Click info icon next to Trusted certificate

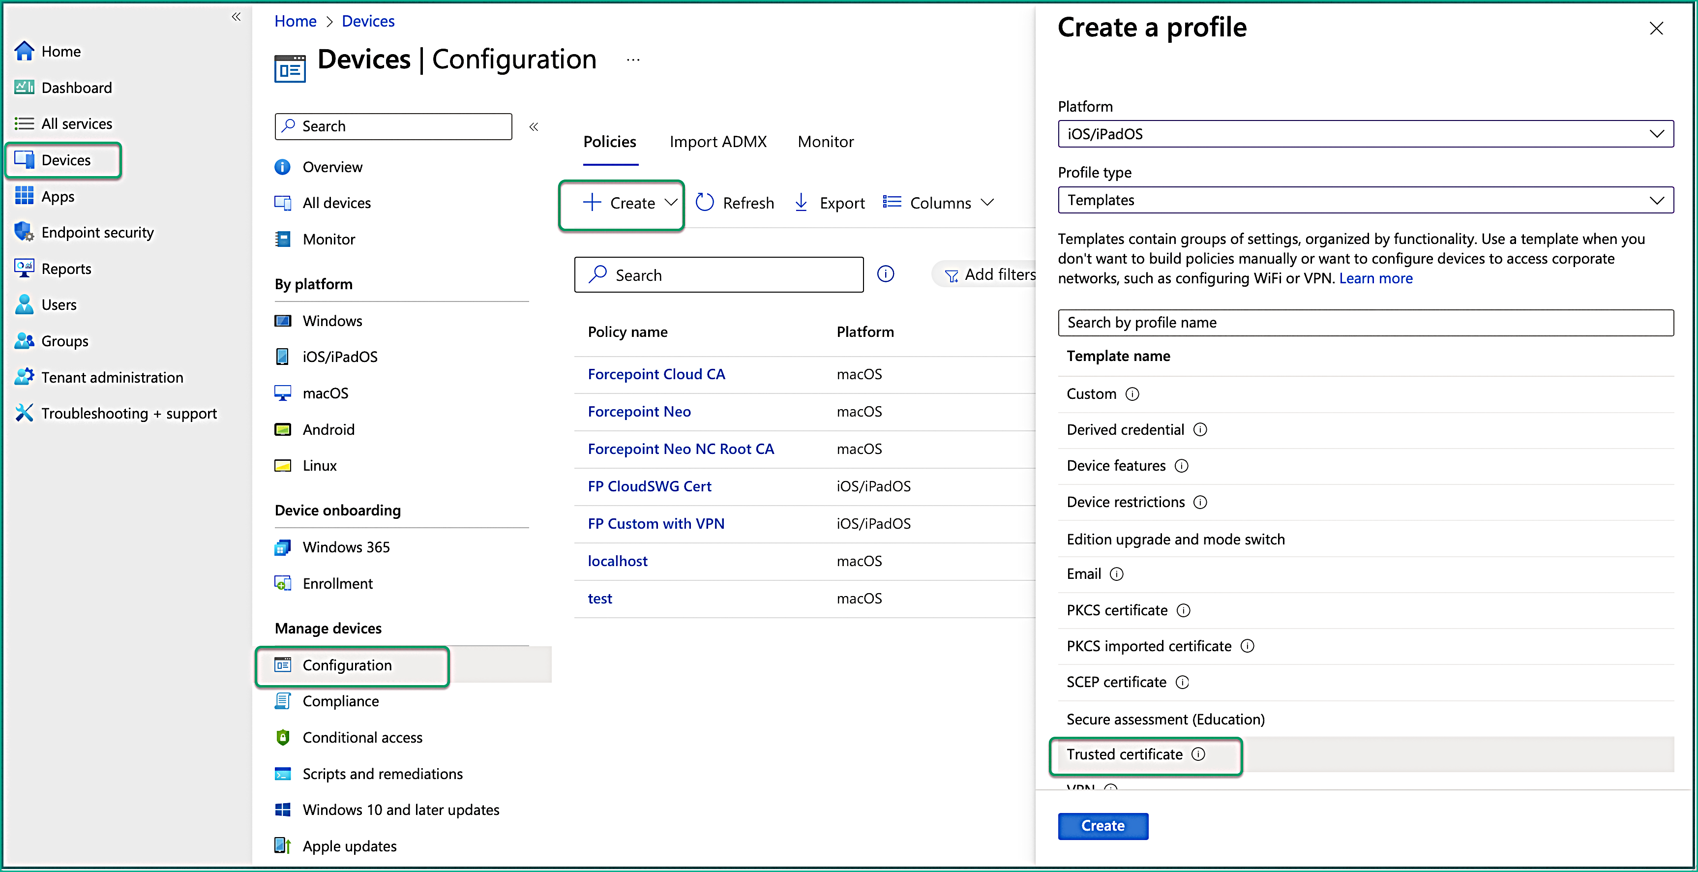click(1198, 754)
